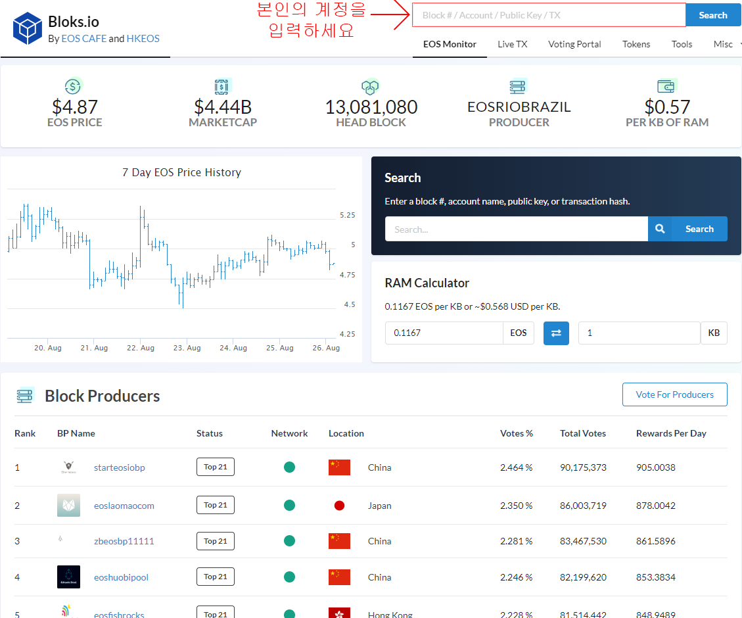This screenshot has height=618, width=742.
Task: Click green network dot for zbeosbp11111
Action: click(290, 541)
